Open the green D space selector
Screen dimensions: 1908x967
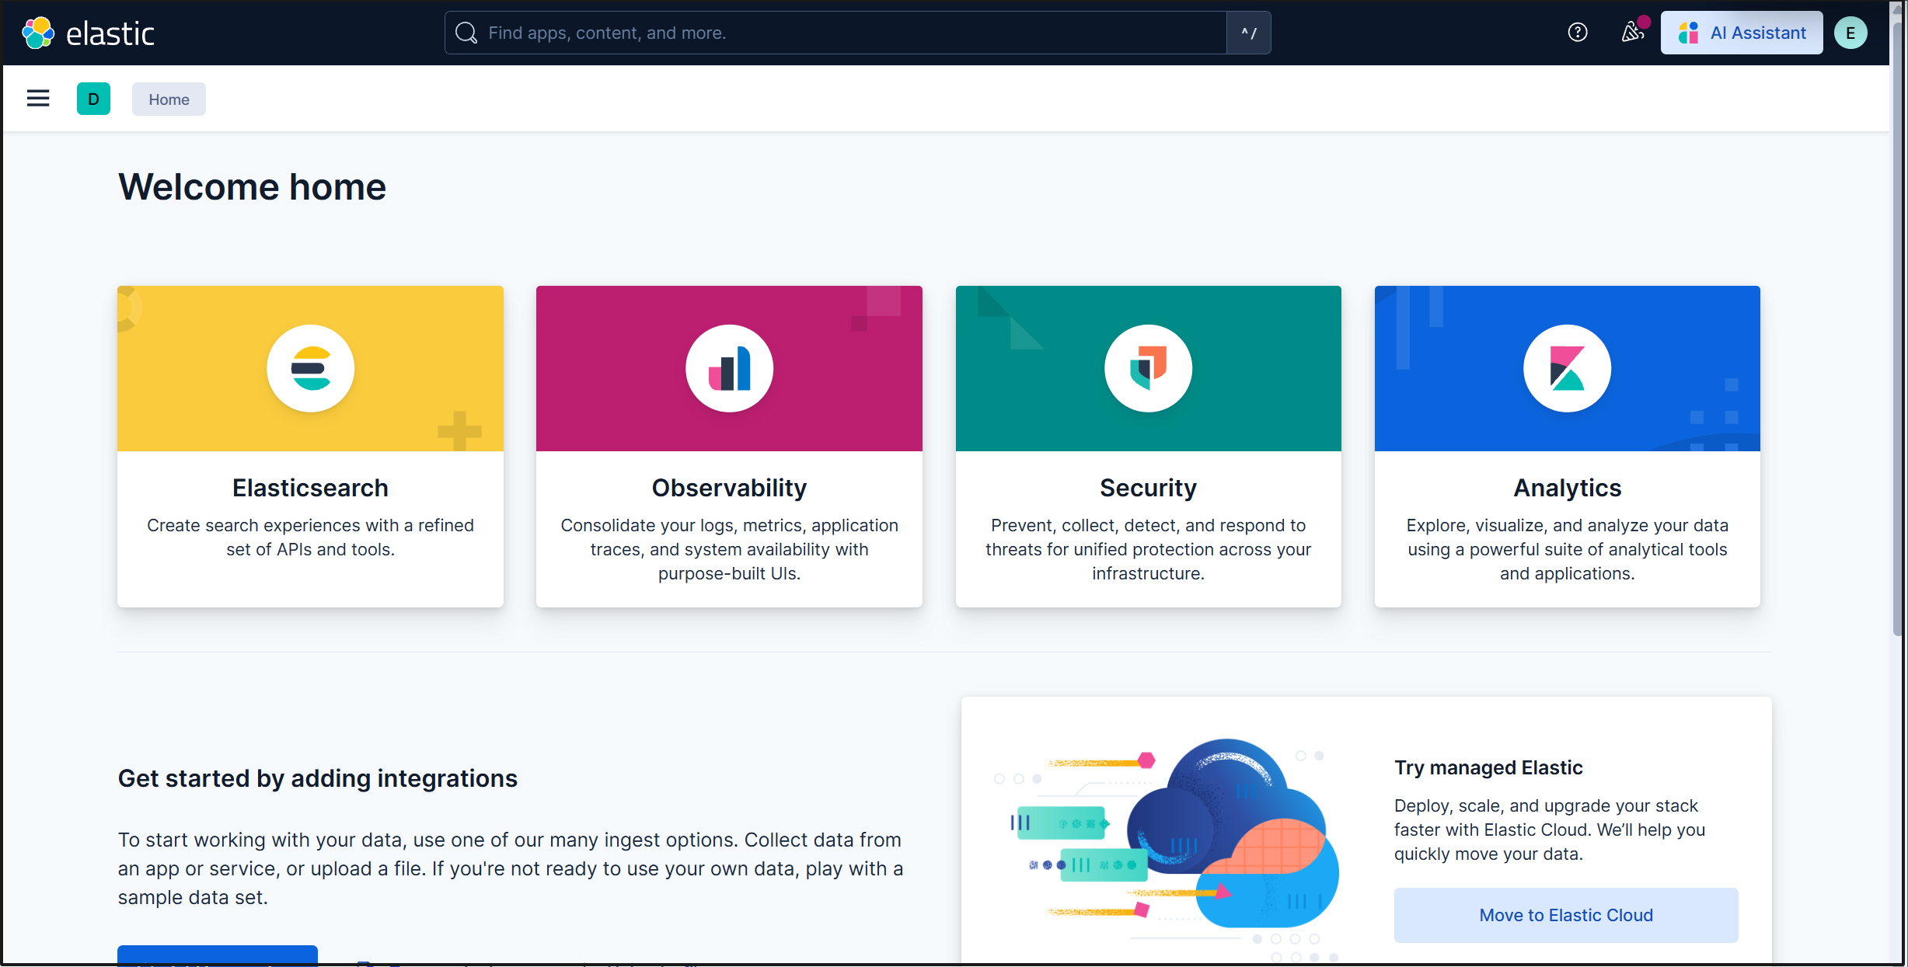coord(93,99)
